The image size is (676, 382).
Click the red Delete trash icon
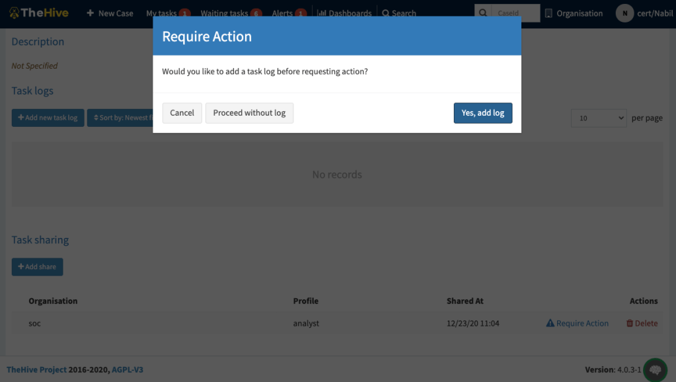630,323
